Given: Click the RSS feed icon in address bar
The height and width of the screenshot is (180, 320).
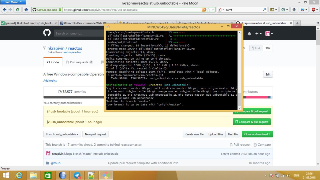Looking at the screenshot, I should tap(204, 10).
